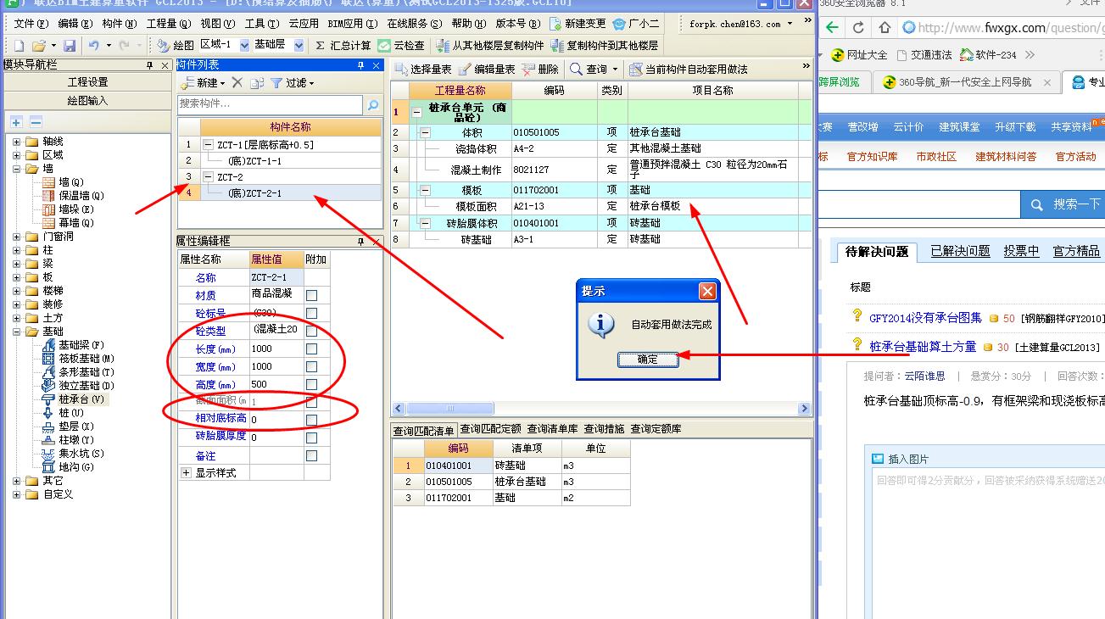Screen dimensions: 1105x619
Task: Click 选择量表 toolbar button
Action: tap(424, 69)
